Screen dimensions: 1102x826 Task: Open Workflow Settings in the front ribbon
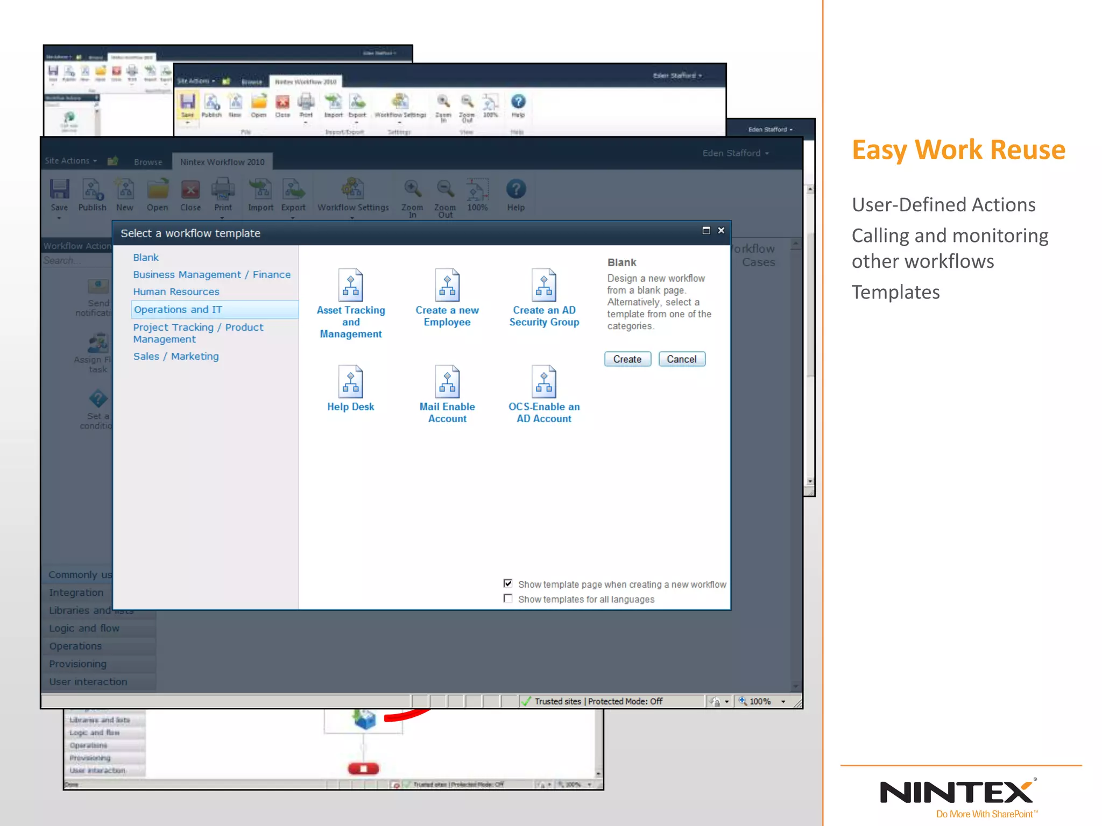[353, 189]
